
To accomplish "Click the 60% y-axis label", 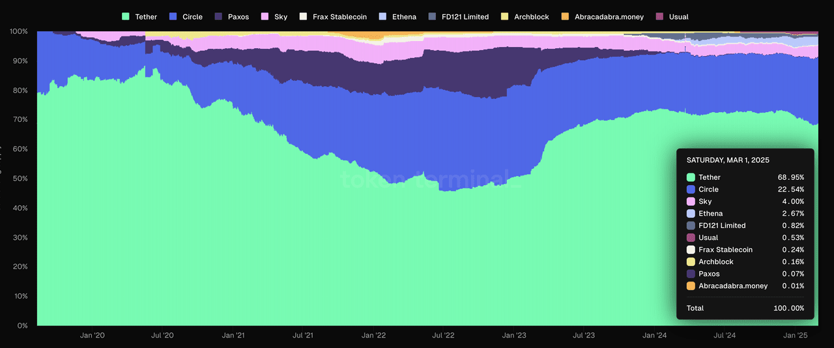I will (x=20, y=149).
